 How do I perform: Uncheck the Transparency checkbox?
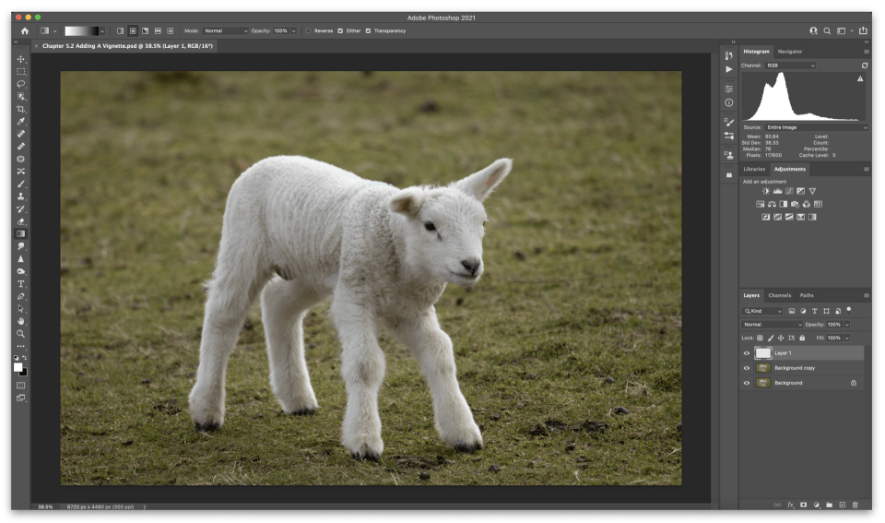[368, 31]
